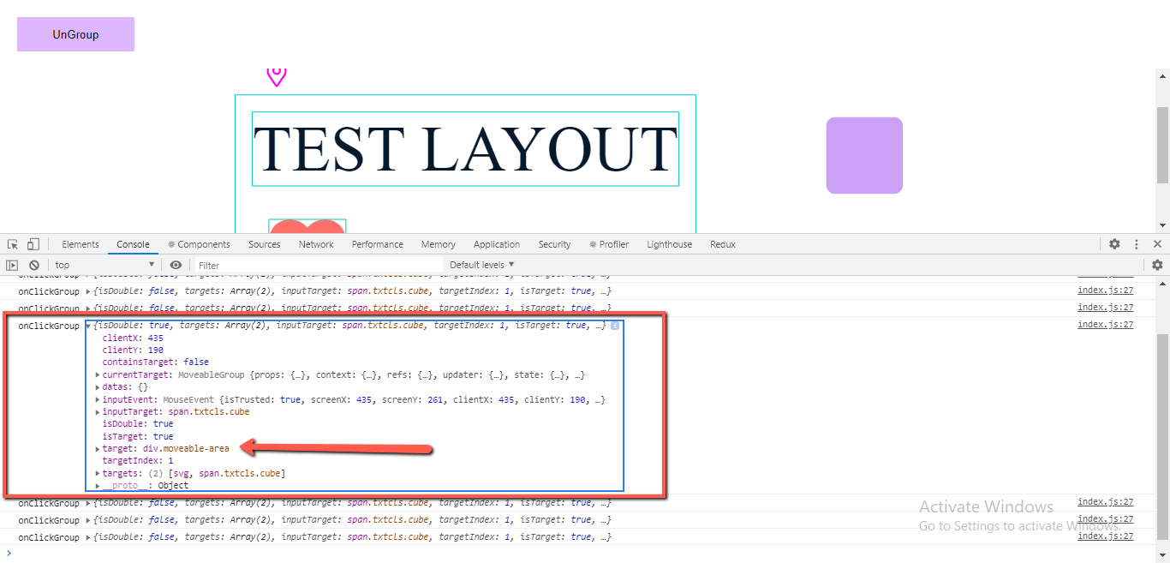Open index.js:27 link on isDouble: true row
The height and width of the screenshot is (563, 1170).
pos(1105,325)
